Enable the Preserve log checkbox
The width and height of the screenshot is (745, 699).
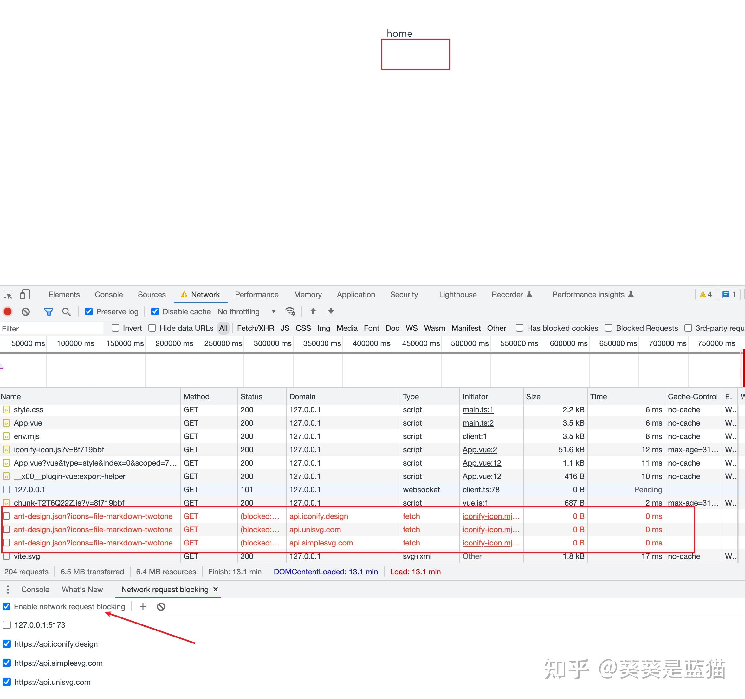tap(88, 312)
